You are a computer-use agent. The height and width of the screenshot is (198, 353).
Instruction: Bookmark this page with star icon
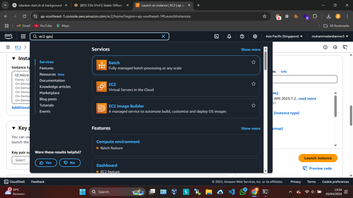click(265, 16)
